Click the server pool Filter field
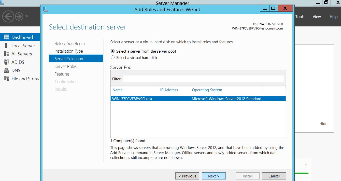The height and width of the screenshot is (181, 341). point(203,79)
